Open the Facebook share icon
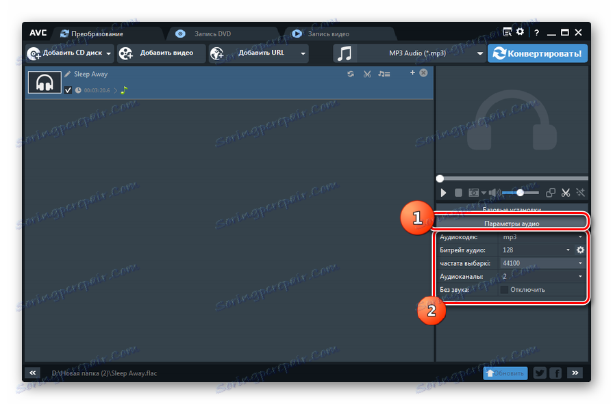Image resolution: width=613 pixels, height=404 pixels. click(555, 373)
